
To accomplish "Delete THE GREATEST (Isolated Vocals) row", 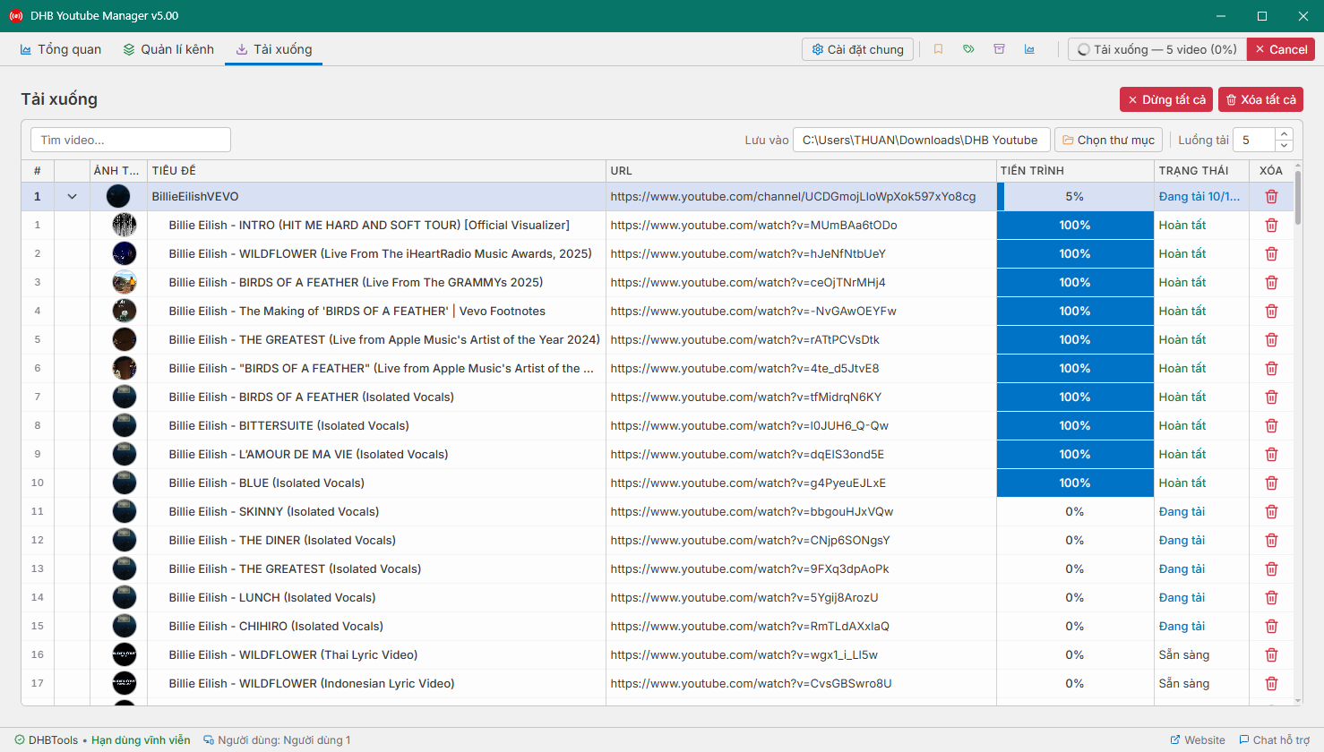I will point(1271,569).
